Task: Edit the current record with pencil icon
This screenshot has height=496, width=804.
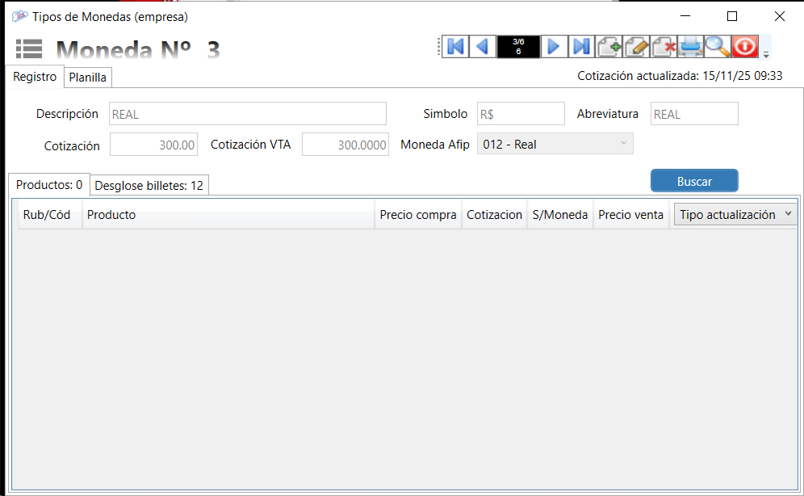Action: point(636,47)
